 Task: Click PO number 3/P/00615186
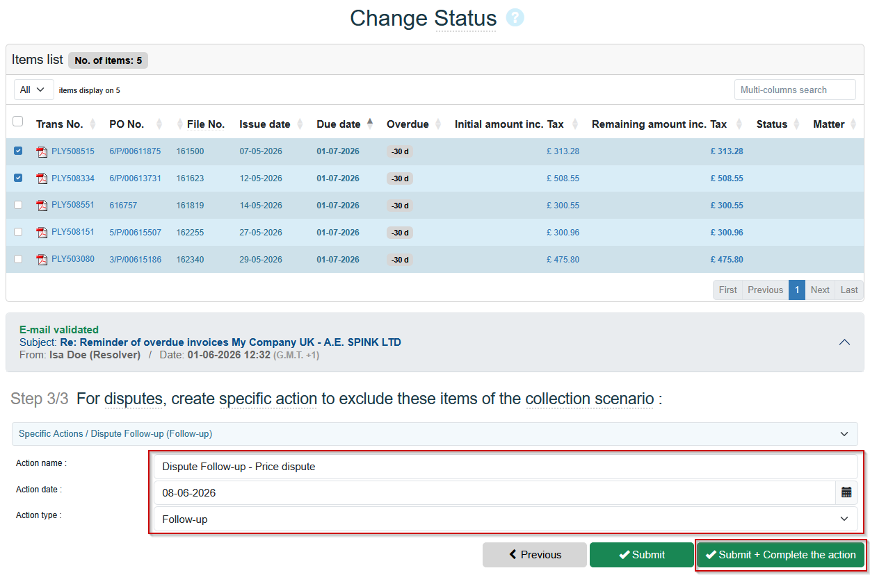click(135, 260)
